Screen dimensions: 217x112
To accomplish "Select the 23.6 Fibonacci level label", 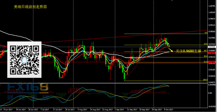I will point(205,44).
